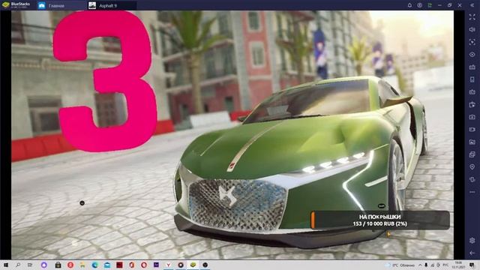
Task: Click the donation progress bar overlay
Action: point(380,220)
